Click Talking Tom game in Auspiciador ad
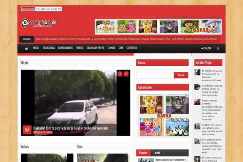This screenshot has width=243, height=162. 177,104
